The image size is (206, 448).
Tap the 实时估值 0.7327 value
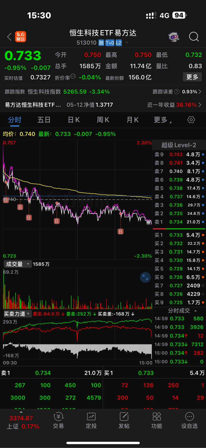coord(41,78)
